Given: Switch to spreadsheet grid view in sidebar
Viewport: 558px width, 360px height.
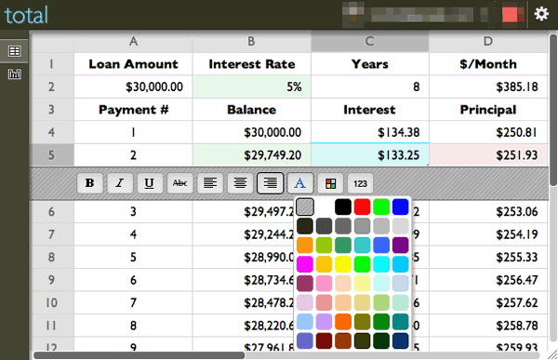Looking at the screenshot, I should pos(15,51).
